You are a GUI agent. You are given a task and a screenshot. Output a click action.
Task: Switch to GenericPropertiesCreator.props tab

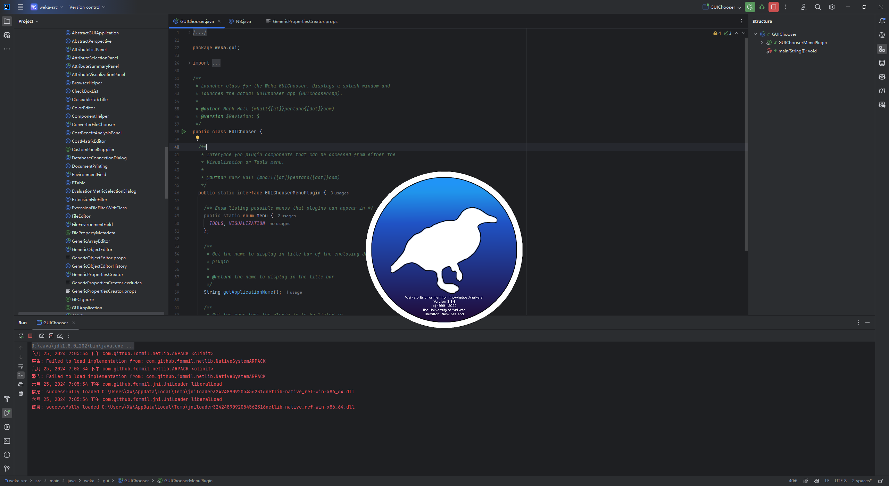pos(302,21)
